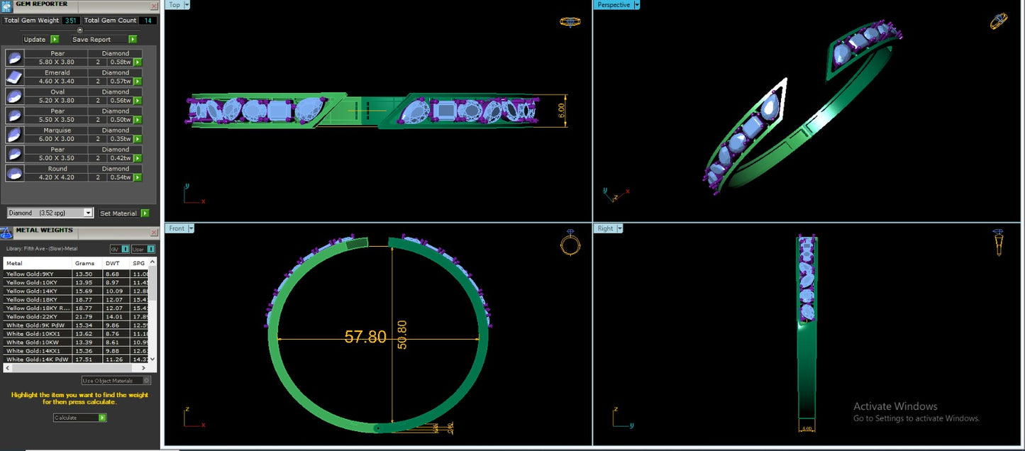Click green arrow on Calculate button
Image resolution: width=1025 pixels, height=451 pixels.
(102, 418)
